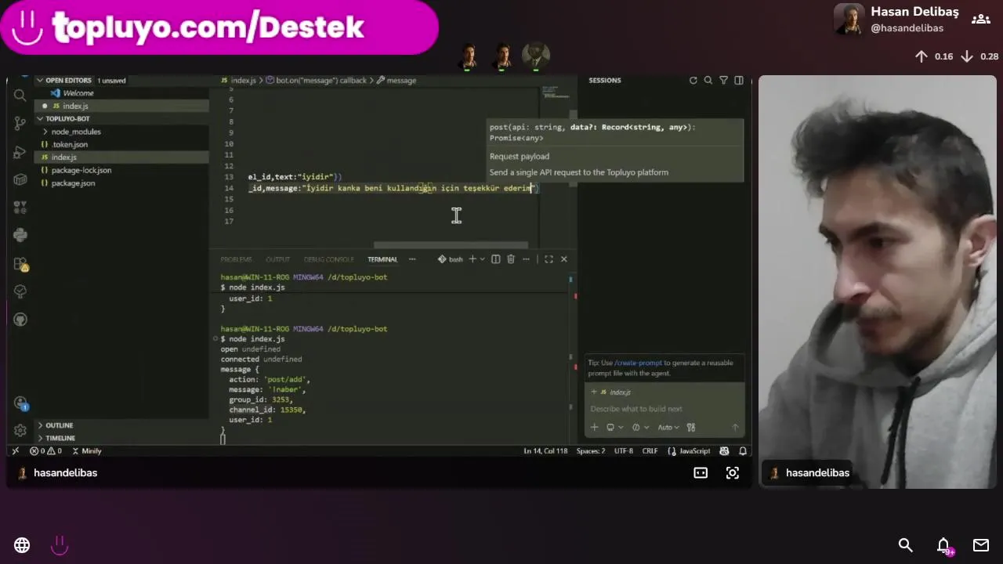Open the chat tools configuration icon
The image size is (1003, 564).
tap(691, 427)
